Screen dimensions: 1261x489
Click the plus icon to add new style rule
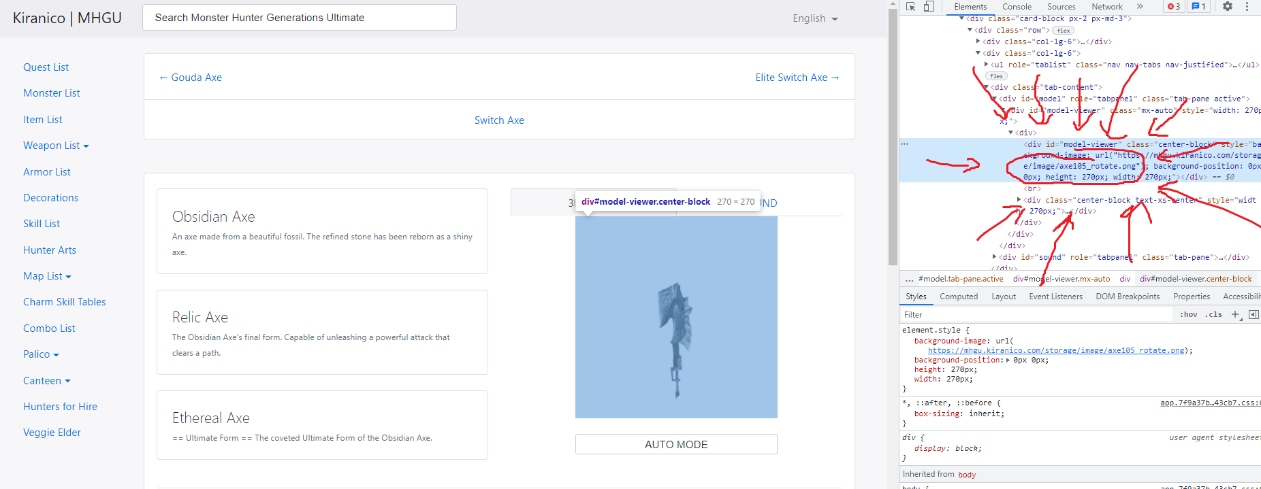1235,314
